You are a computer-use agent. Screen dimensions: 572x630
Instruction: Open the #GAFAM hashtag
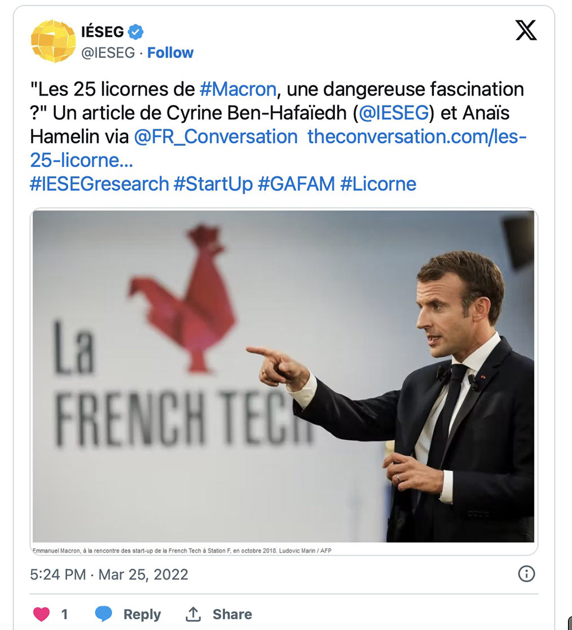point(296,184)
